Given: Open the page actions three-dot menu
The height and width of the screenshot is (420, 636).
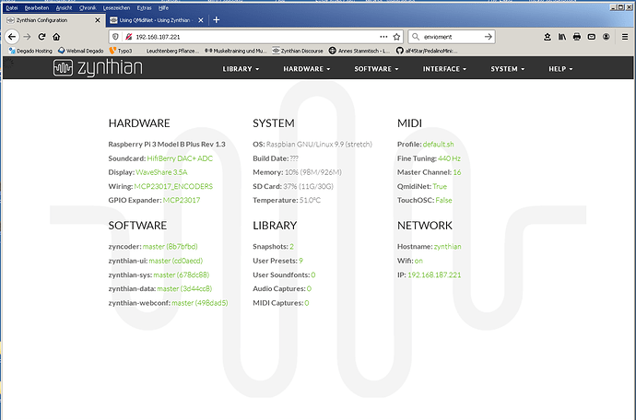Looking at the screenshot, I should (383, 37).
